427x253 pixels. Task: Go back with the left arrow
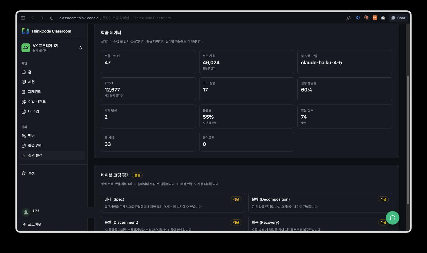coord(32,18)
